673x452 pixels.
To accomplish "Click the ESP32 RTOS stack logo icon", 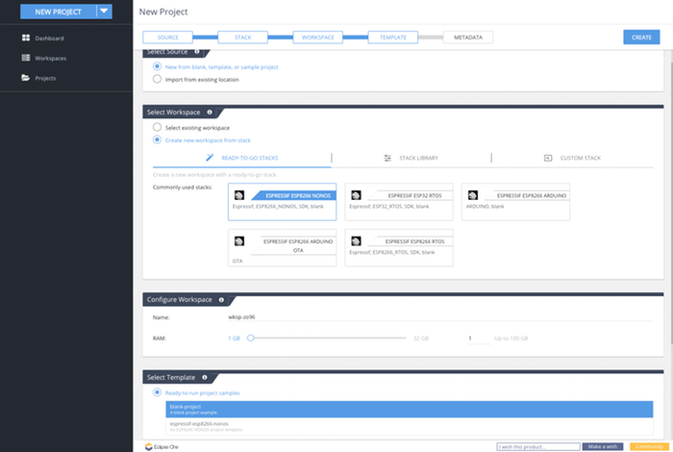I will click(356, 195).
